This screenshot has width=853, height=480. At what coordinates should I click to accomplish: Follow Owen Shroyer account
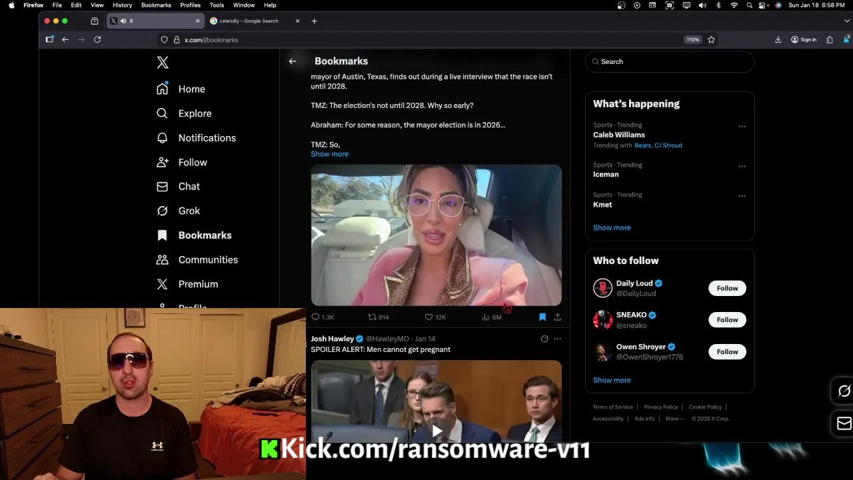click(x=727, y=351)
